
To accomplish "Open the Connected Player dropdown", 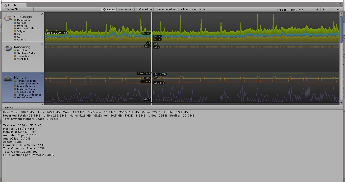I will 166,10.
